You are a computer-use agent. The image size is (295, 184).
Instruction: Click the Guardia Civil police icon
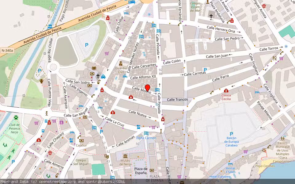tap(121, 63)
